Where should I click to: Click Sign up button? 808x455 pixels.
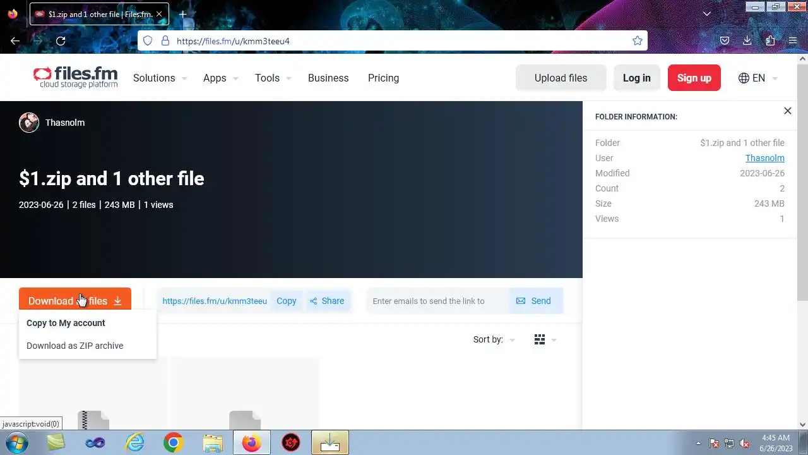(694, 78)
